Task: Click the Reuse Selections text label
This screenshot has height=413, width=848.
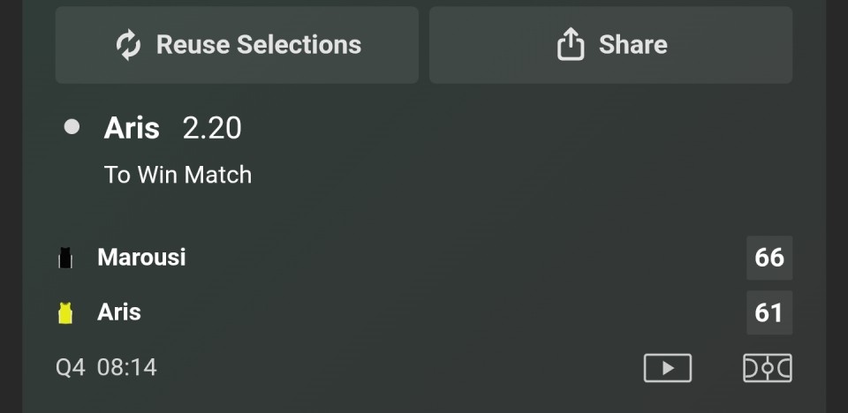Action: pyautogui.click(x=259, y=45)
